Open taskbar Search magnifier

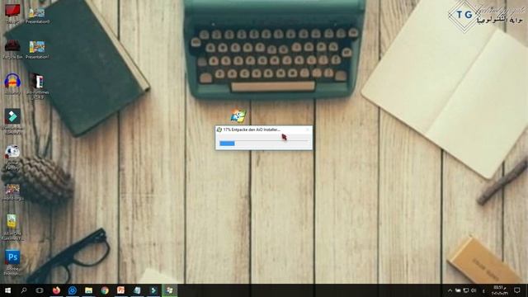24,290
